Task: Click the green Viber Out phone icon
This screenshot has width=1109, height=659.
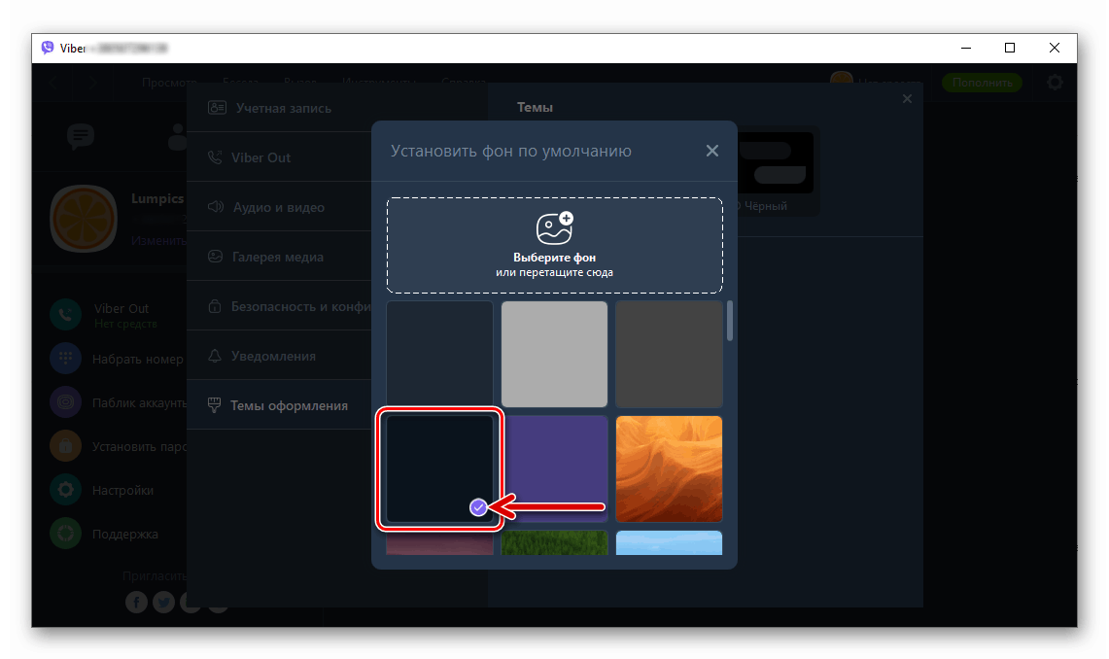Action: (x=66, y=315)
